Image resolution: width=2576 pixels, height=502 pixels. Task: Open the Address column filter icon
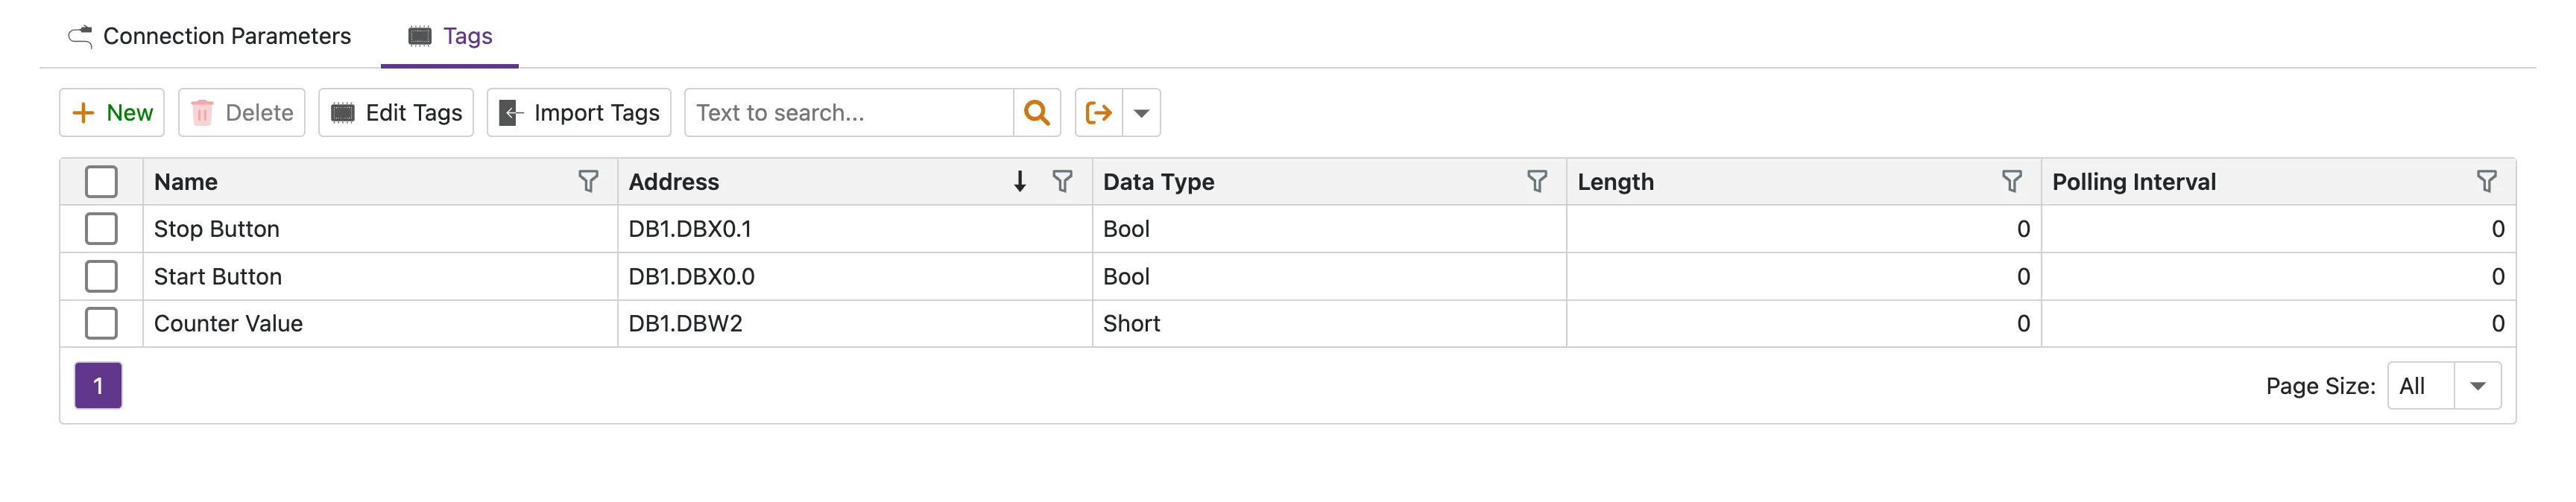click(1063, 182)
